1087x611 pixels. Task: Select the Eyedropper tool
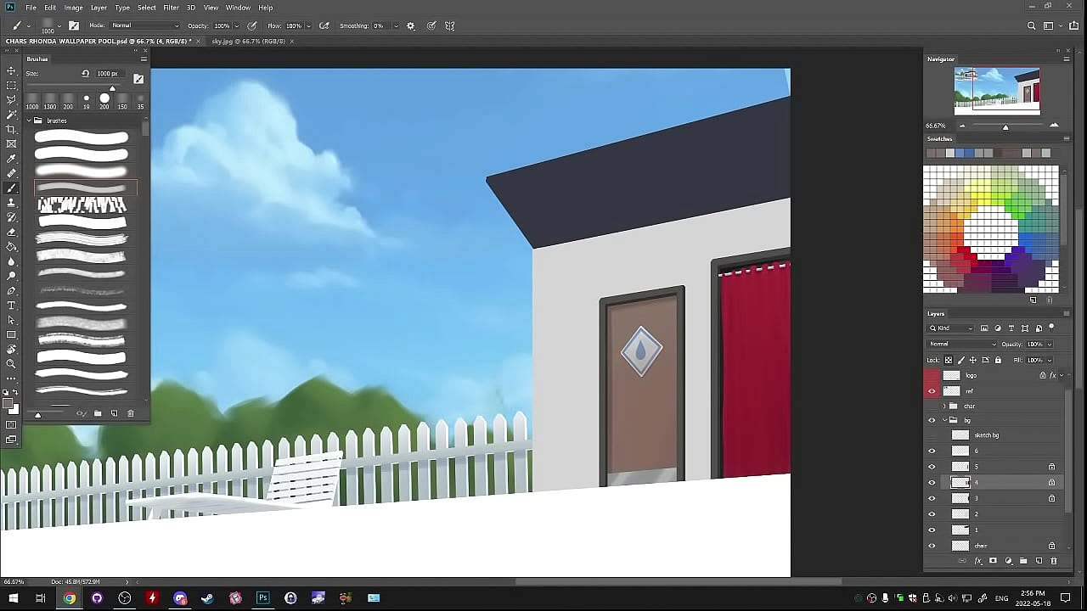[11, 159]
